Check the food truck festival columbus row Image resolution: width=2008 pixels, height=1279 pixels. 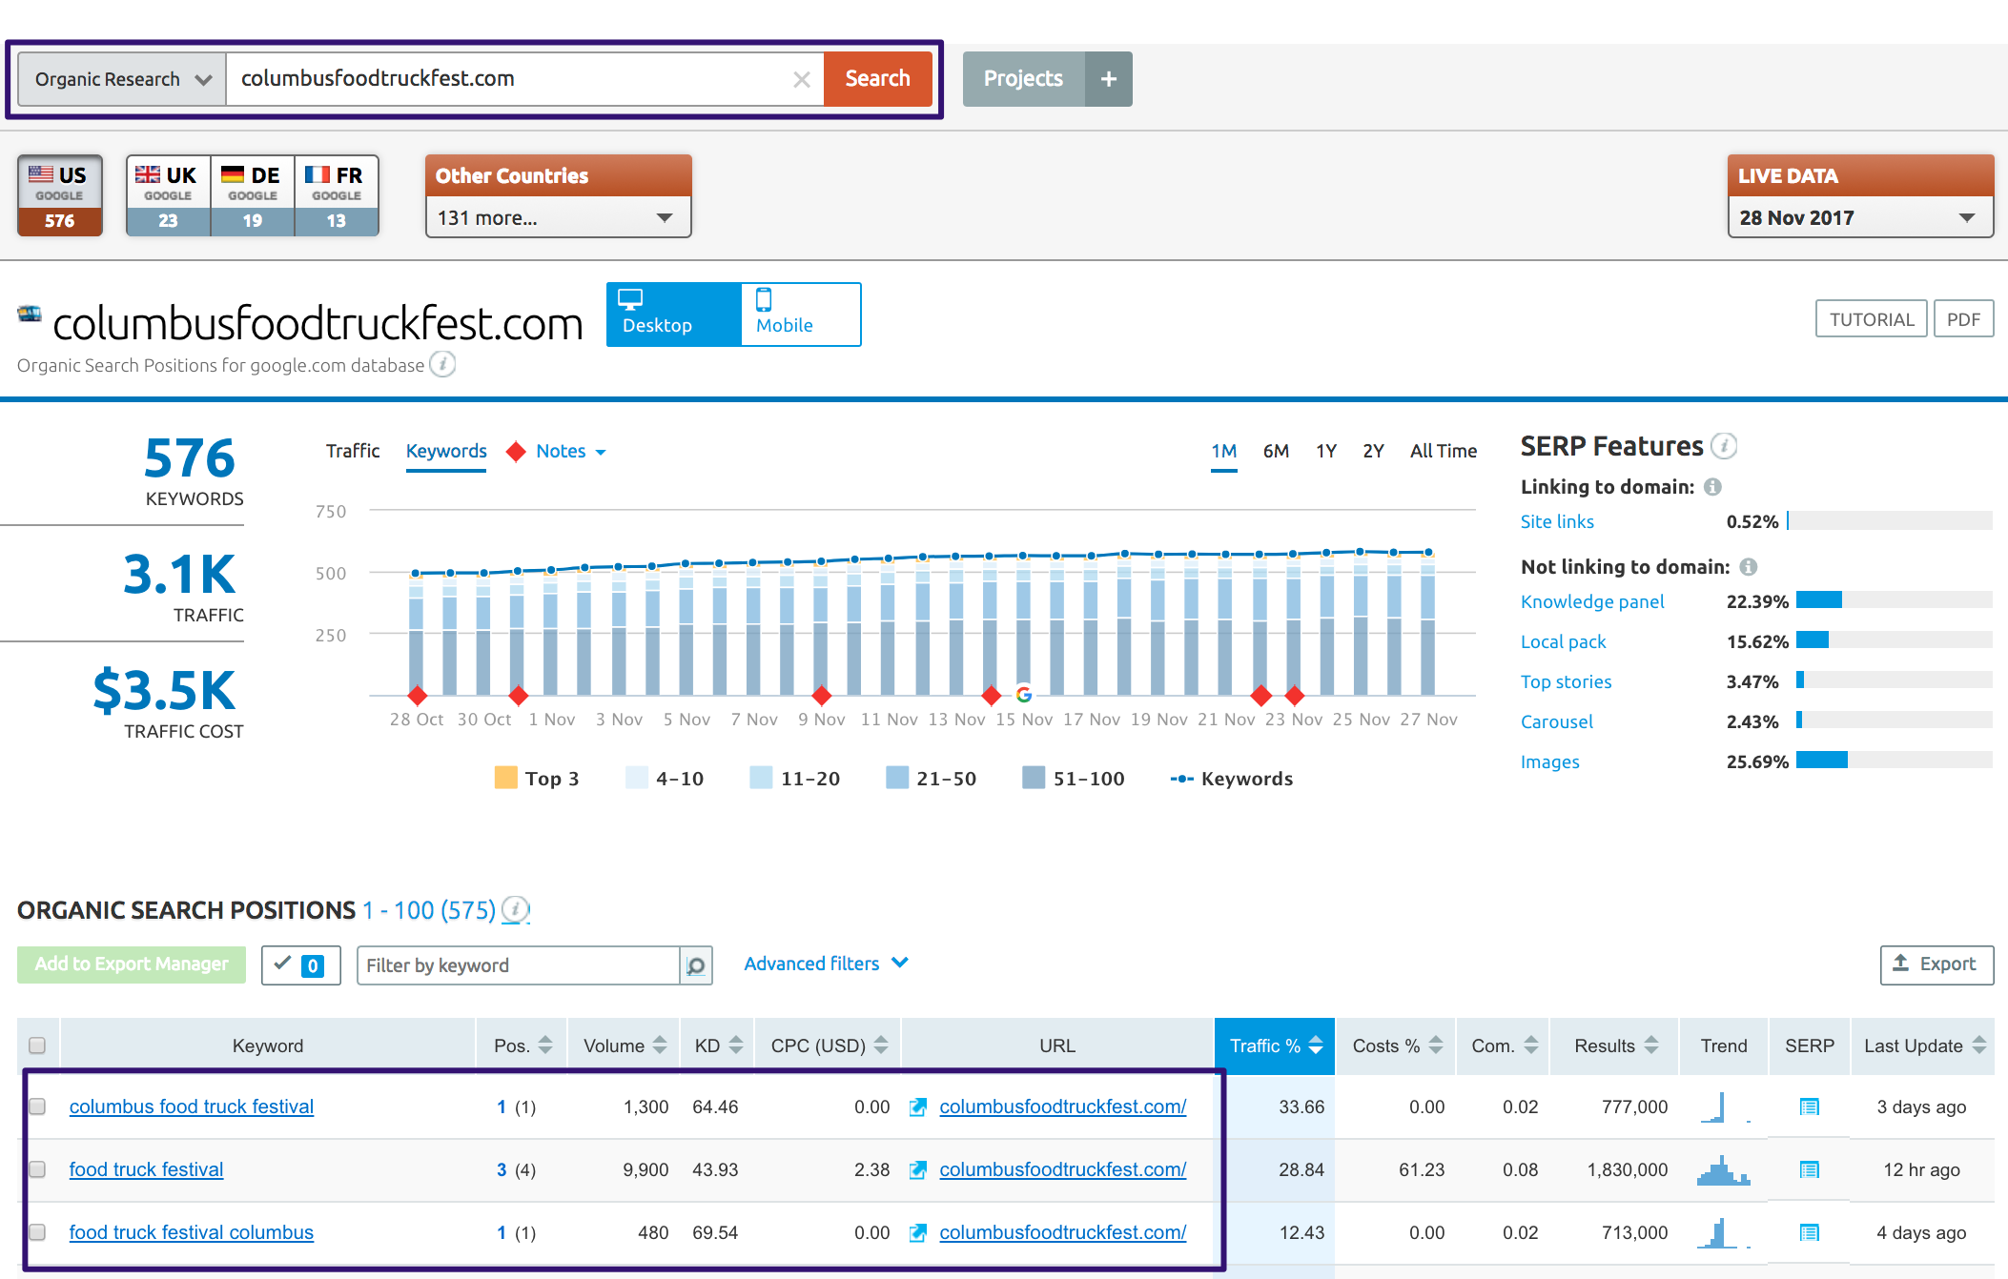[x=37, y=1232]
